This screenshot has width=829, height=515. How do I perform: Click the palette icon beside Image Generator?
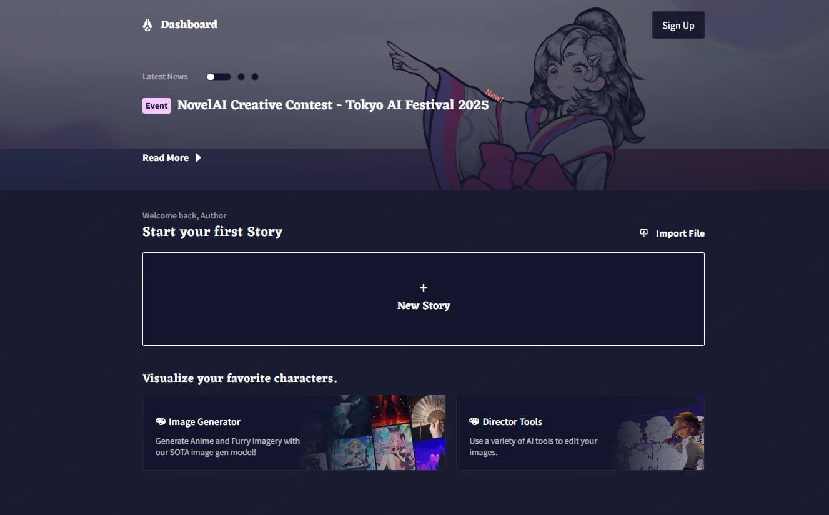pyautogui.click(x=161, y=422)
